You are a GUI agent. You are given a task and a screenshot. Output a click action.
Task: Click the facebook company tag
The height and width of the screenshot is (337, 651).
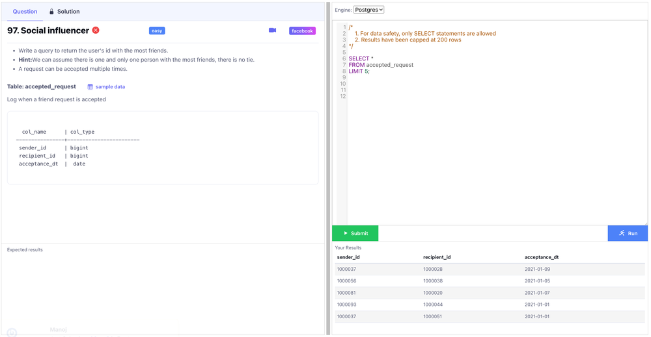[x=302, y=31]
